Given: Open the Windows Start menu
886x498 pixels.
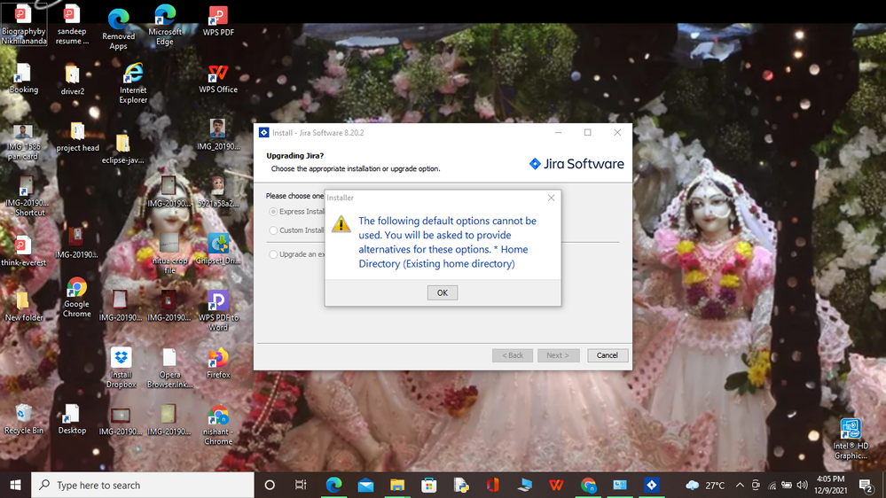Looking at the screenshot, I should 15,485.
